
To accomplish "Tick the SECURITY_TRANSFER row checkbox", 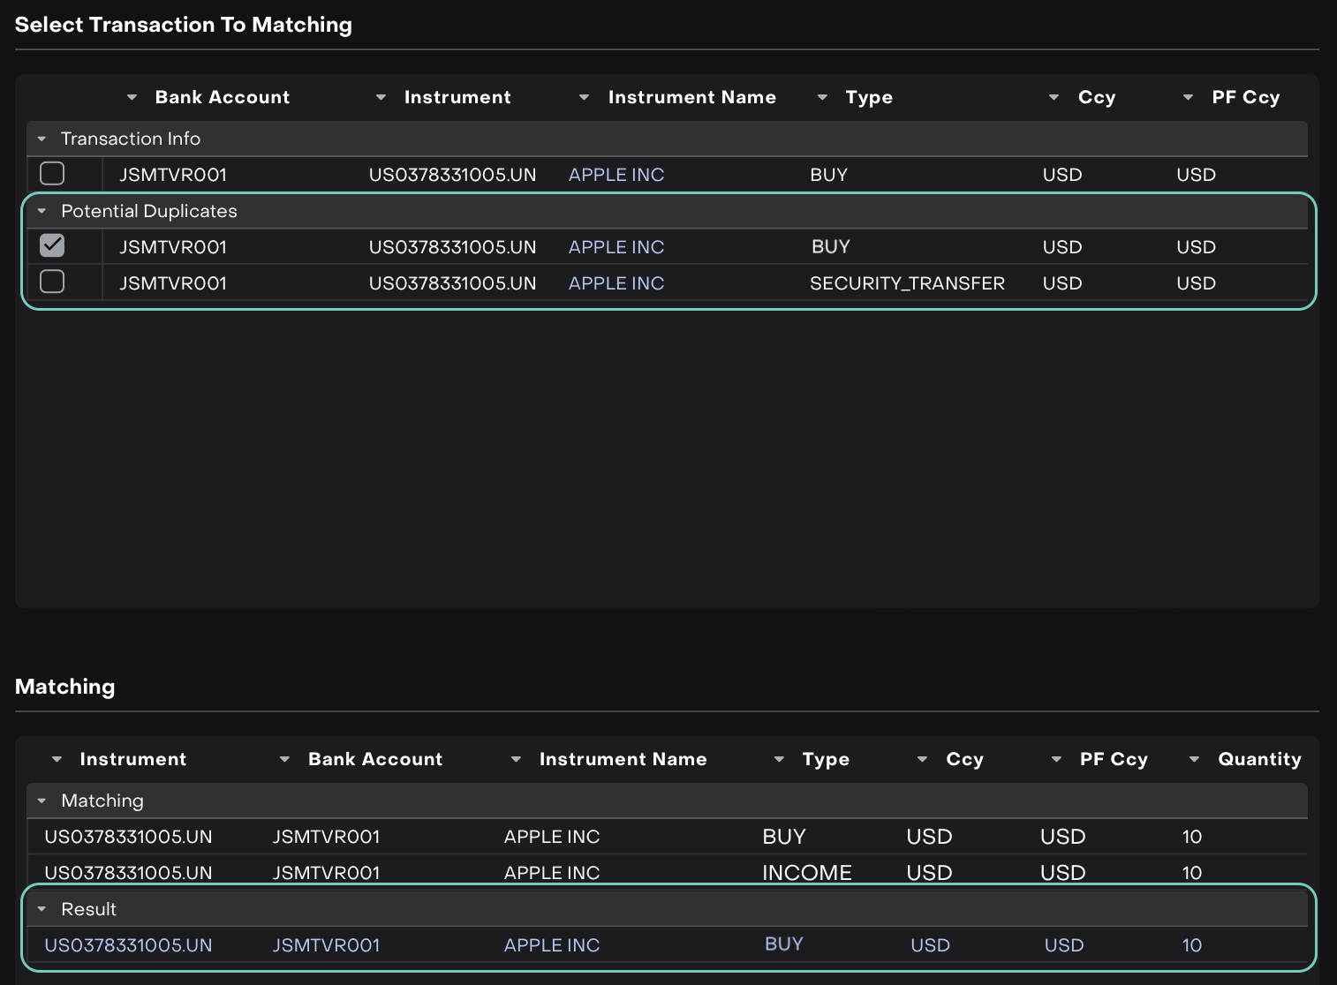I will (x=52, y=282).
